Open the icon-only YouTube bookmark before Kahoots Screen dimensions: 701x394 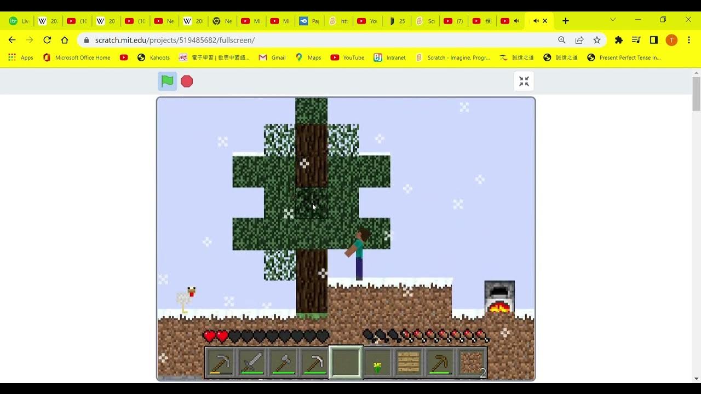coord(124,57)
